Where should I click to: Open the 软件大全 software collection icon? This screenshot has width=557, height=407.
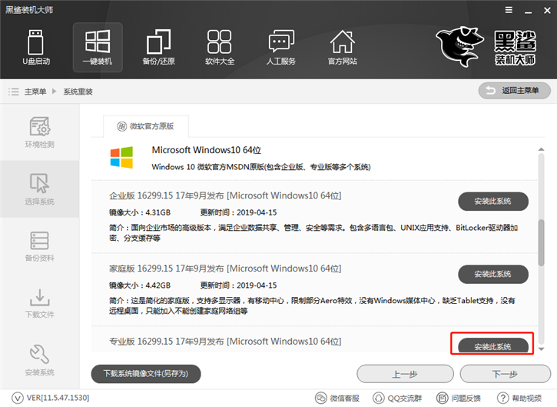pos(220,48)
